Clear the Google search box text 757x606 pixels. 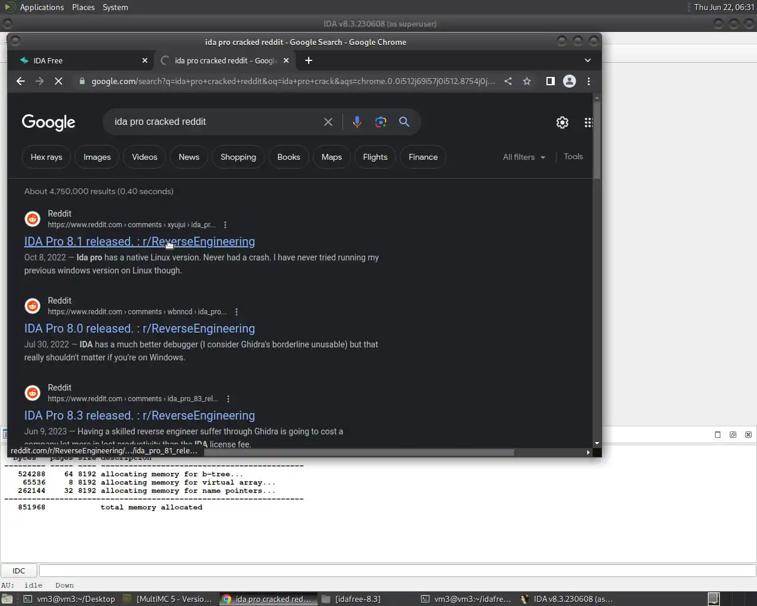pyautogui.click(x=328, y=122)
